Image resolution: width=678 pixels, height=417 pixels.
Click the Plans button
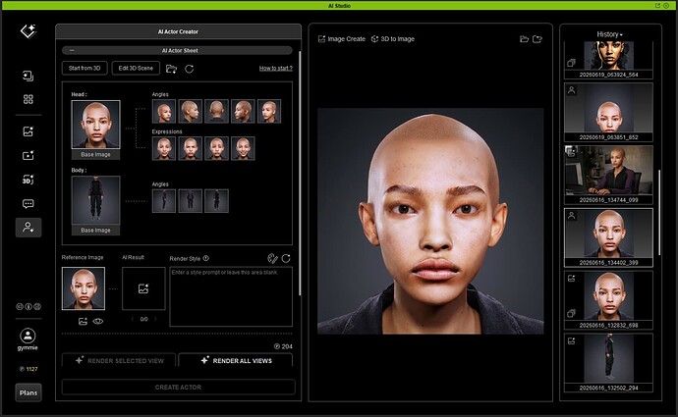(x=28, y=392)
